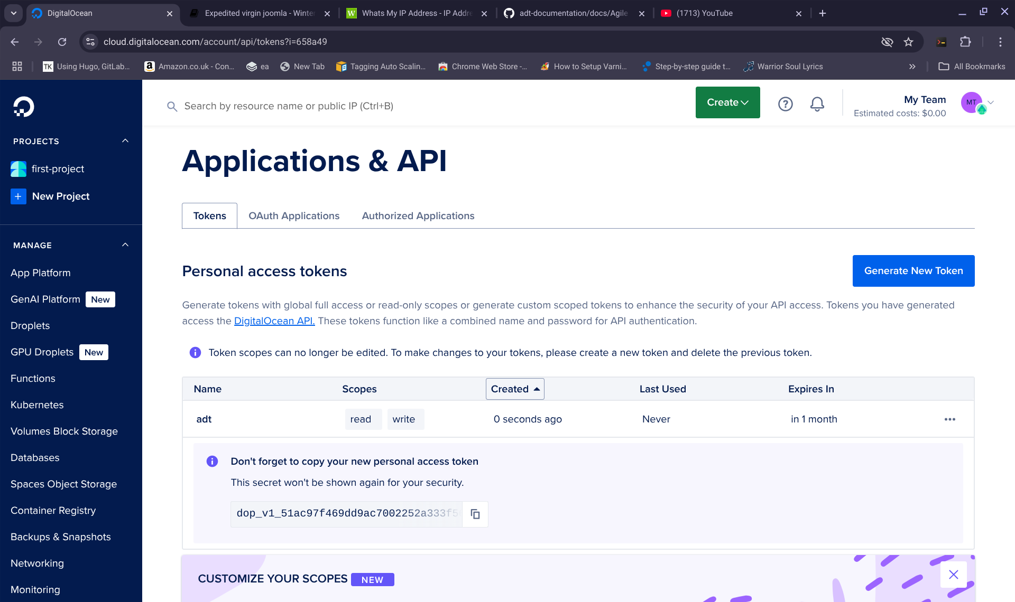Open the browser extensions puzzle icon
This screenshot has width=1015, height=602.
click(965, 42)
